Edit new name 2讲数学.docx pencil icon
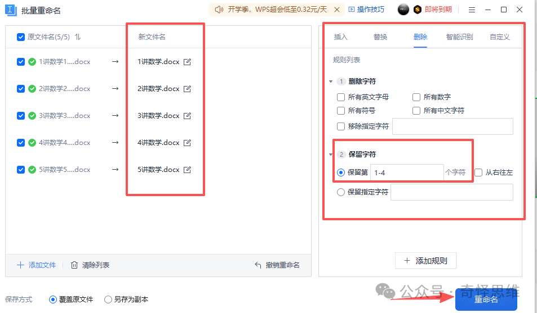This screenshot has height=313, width=537. click(187, 89)
